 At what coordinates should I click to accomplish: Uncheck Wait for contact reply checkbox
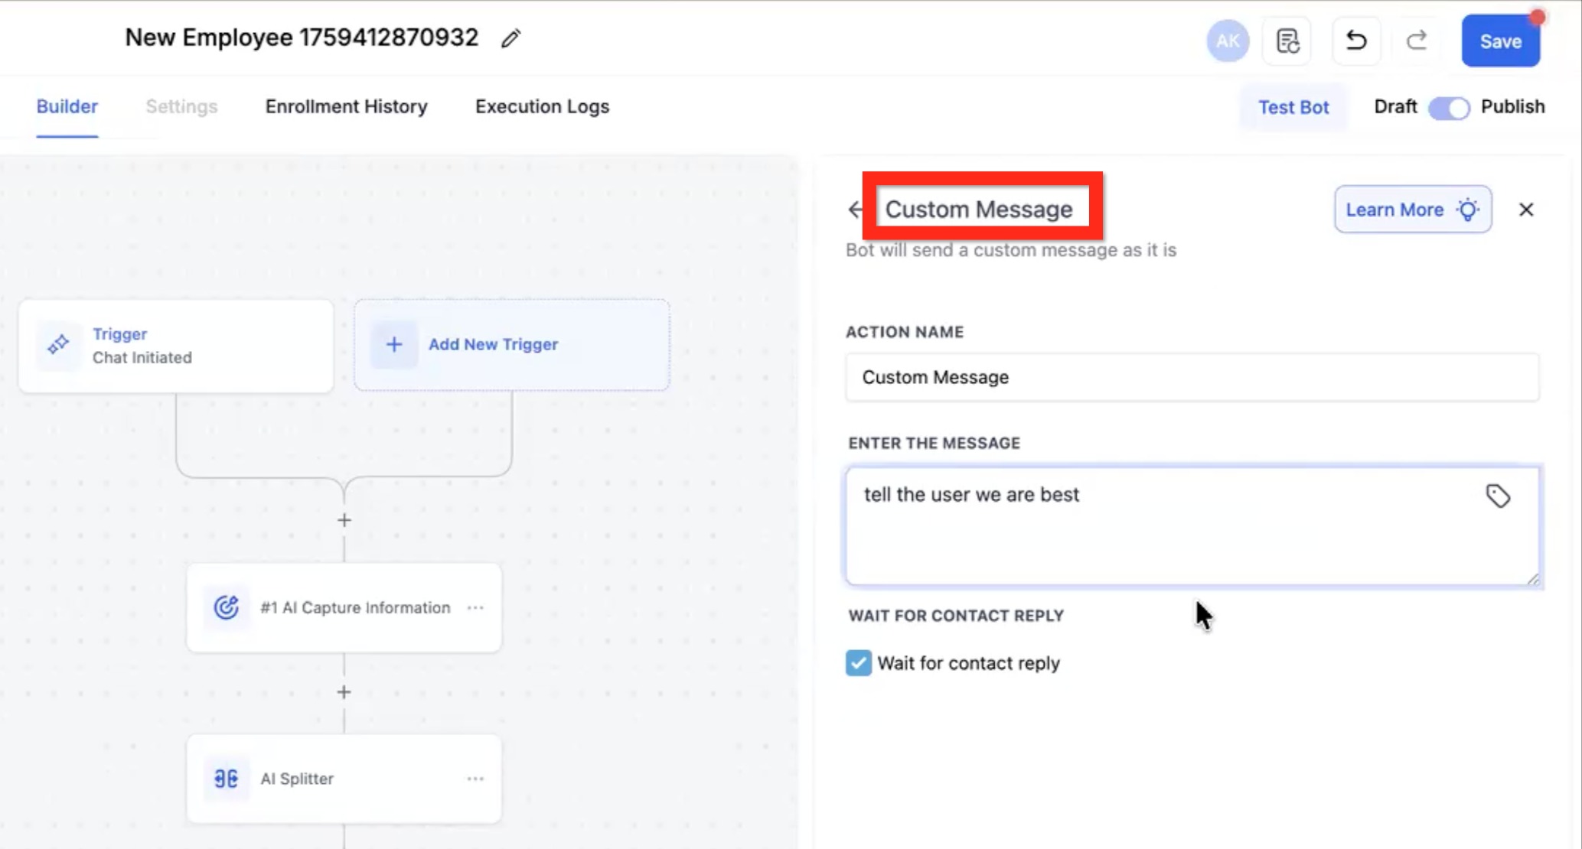[x=859, y=663]
